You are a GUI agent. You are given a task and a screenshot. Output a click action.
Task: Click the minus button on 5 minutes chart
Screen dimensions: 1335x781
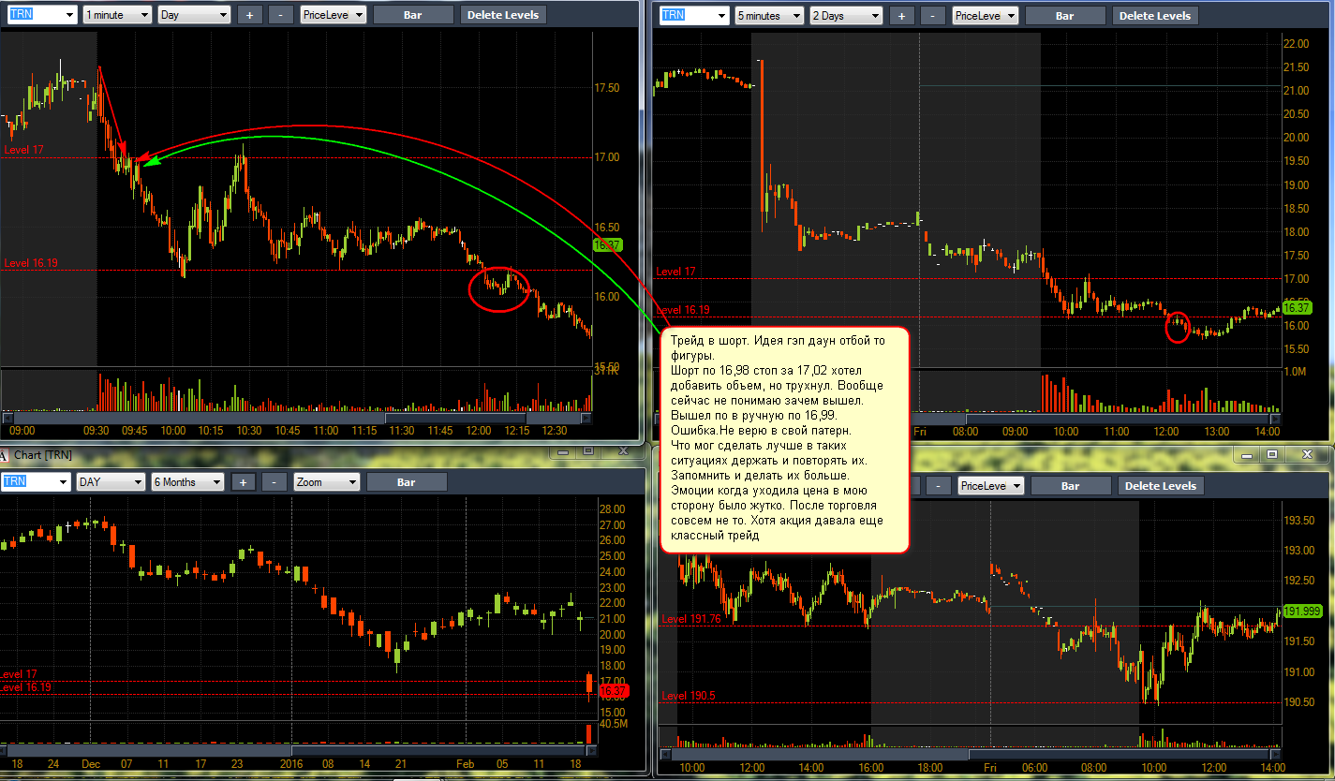click(x=933, y=16)
